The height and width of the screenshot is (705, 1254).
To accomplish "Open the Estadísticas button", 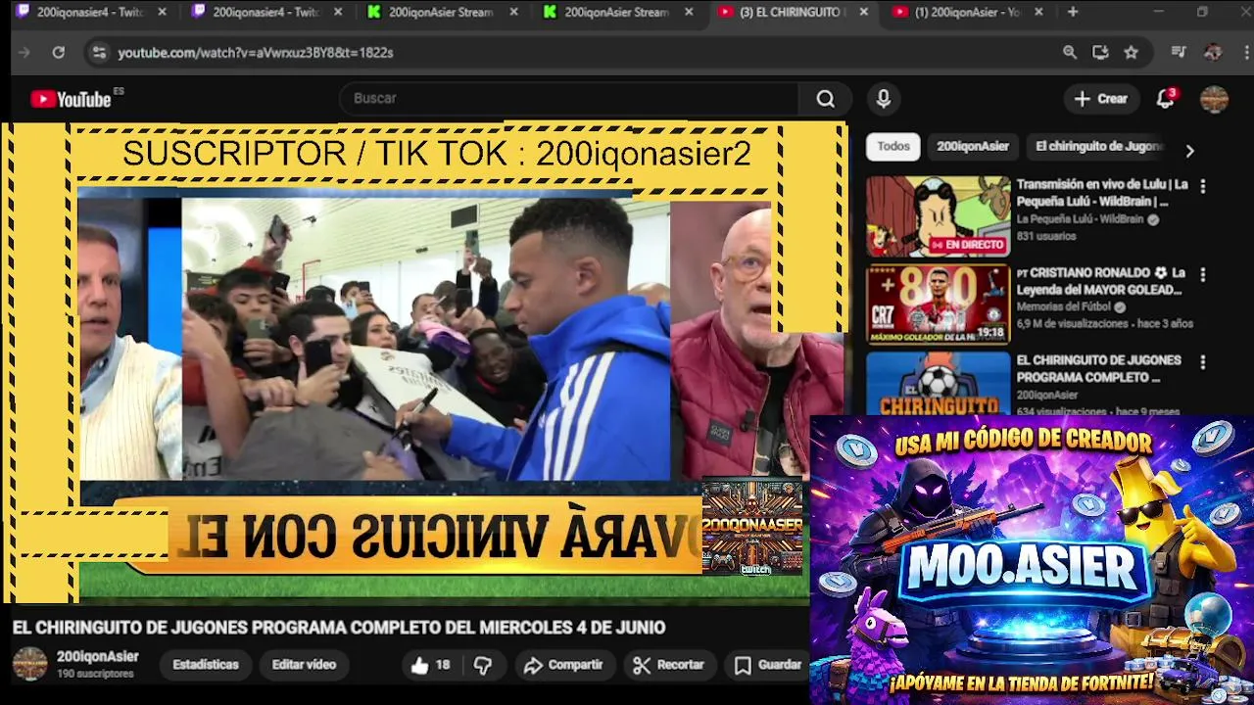I will (206, 664).
